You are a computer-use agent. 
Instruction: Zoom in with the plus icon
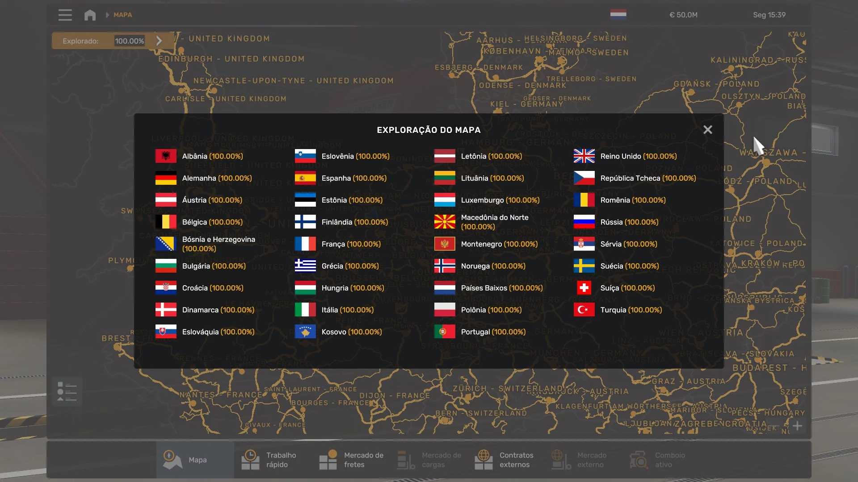coord(797,426)
